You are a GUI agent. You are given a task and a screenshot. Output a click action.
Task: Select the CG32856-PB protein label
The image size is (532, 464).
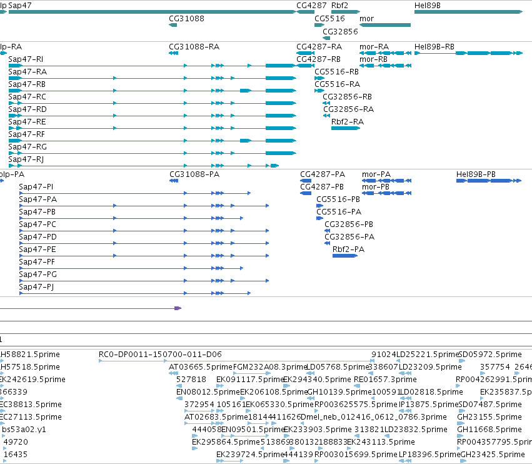click(x=349, y=224)
